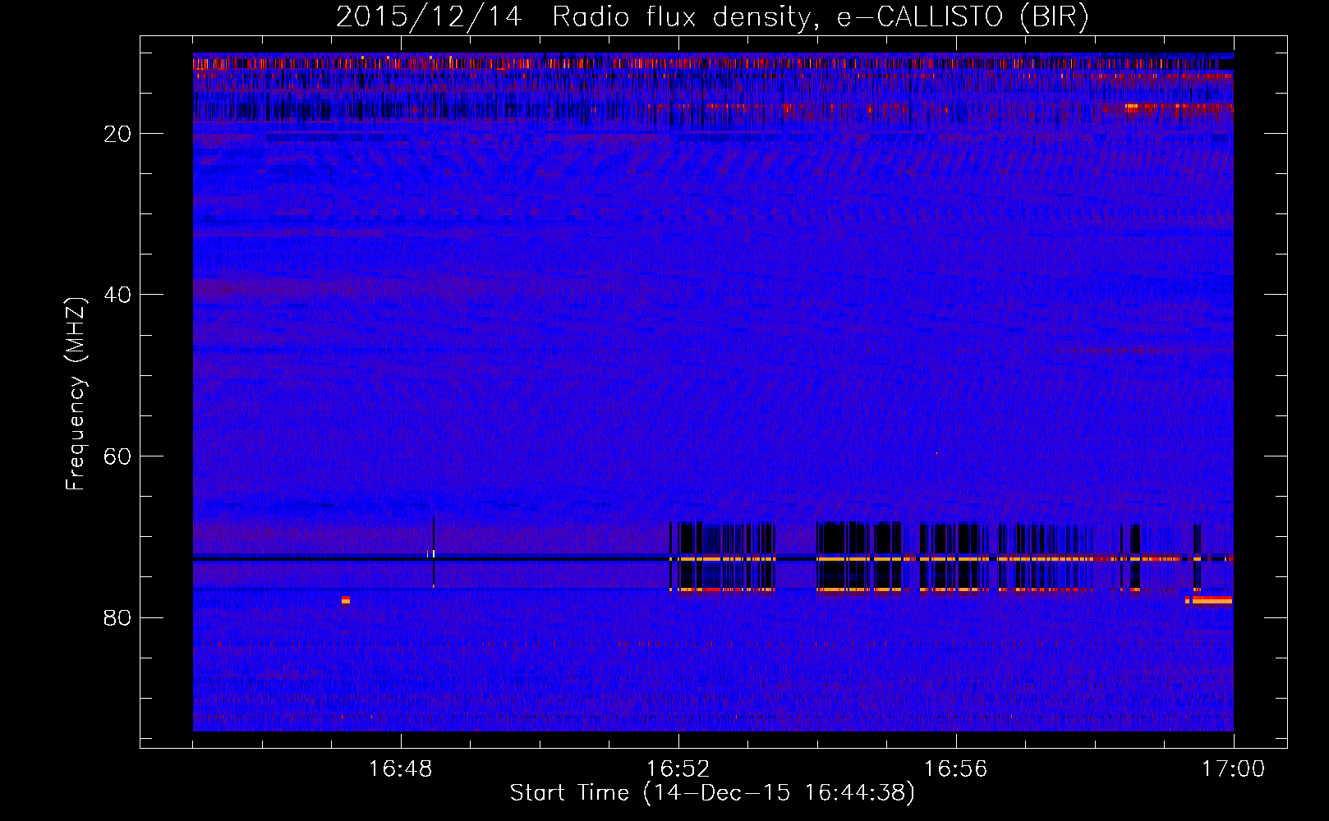Viewport: 1329px width, 821px height.
Task: Click the plot title "Radio flux density, e-CALLISTO (BIR)"
Action: [x=821, y=17]
